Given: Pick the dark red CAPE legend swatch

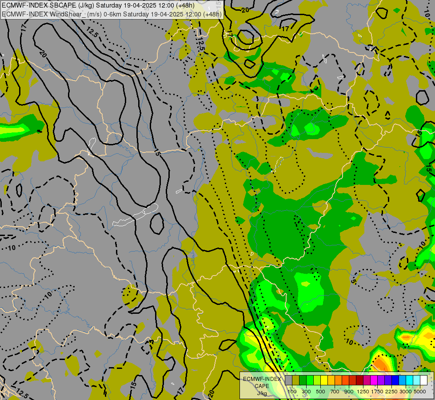Looking at the screenshot, I should pos(359,380).
